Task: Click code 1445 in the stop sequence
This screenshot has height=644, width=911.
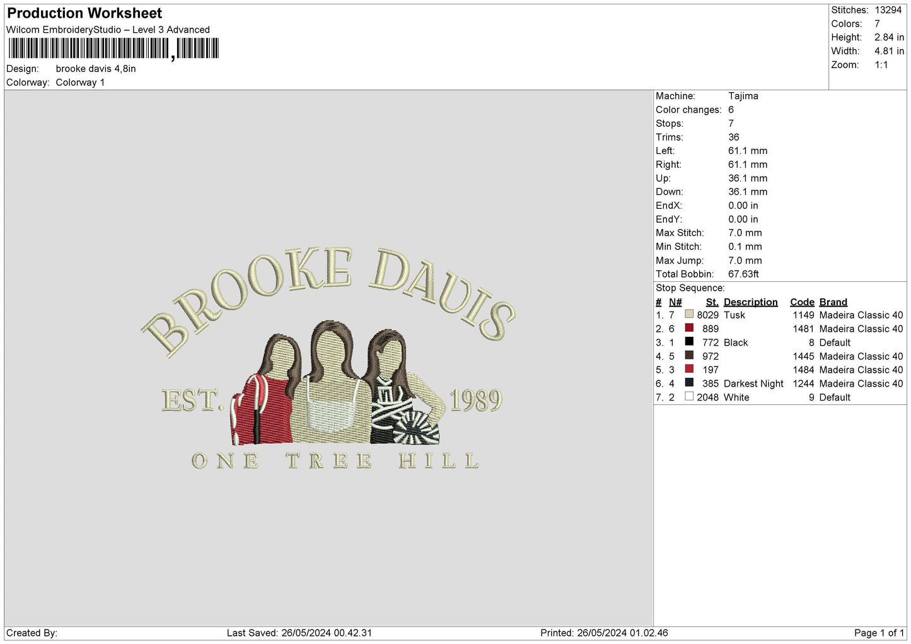Action: click(804, 356)
